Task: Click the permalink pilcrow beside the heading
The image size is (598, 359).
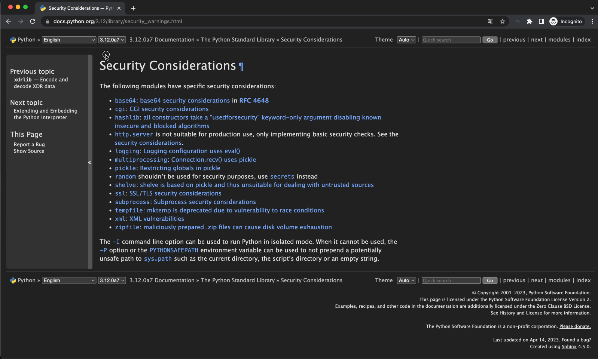Action: 241,67
